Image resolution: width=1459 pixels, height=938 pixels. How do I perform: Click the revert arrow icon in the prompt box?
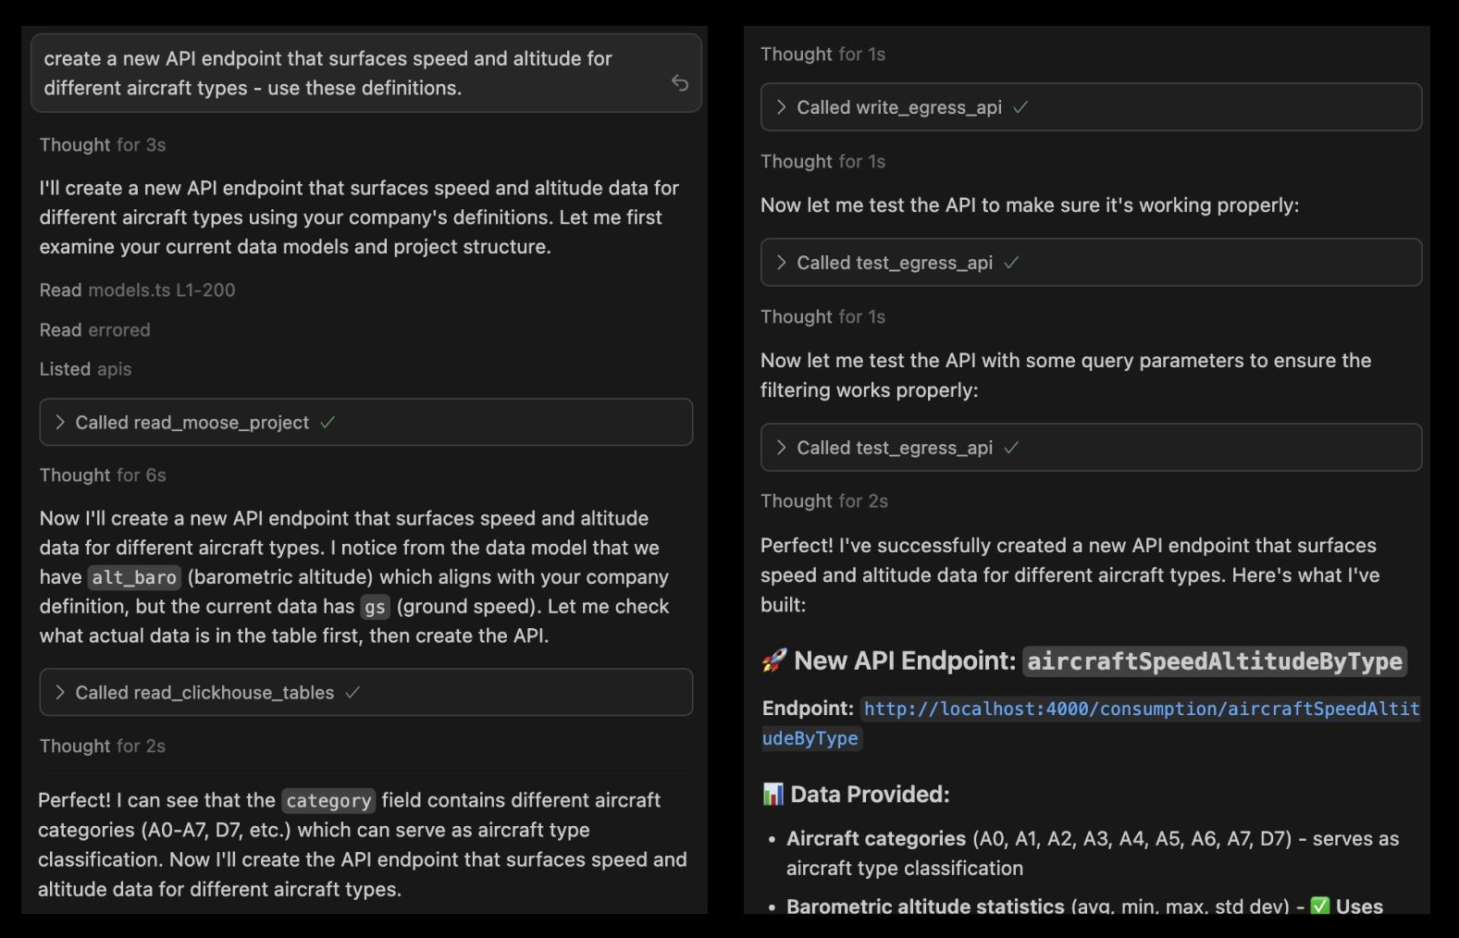[680, 83]
